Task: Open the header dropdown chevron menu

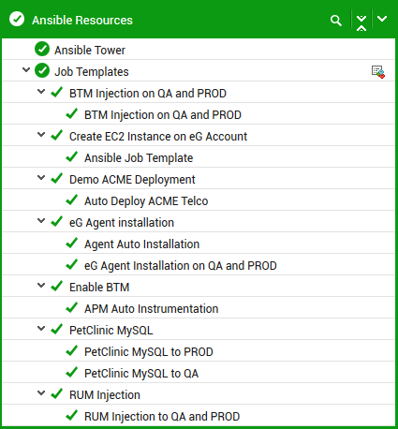Action: click(x=382, y=19)
